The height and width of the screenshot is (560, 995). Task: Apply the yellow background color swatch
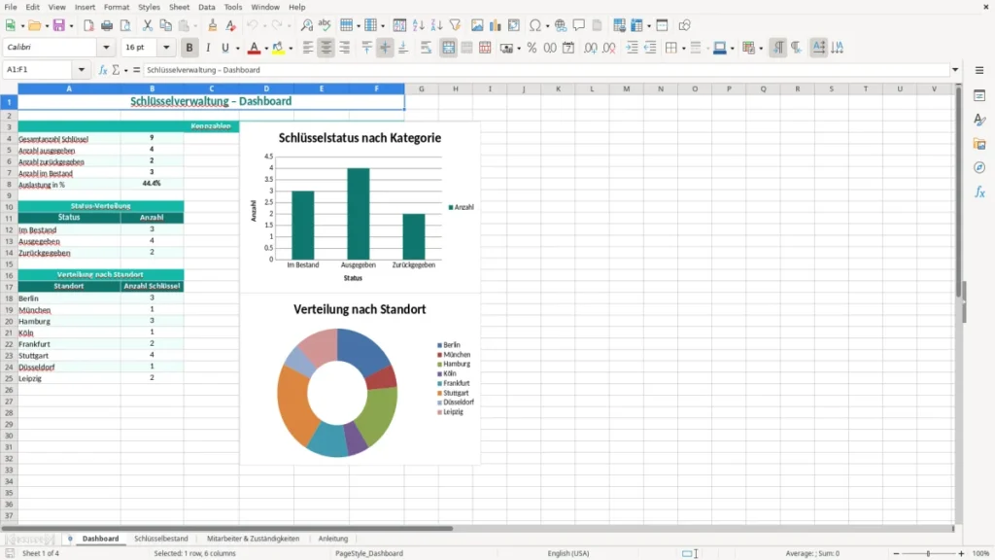pos(278,48)
